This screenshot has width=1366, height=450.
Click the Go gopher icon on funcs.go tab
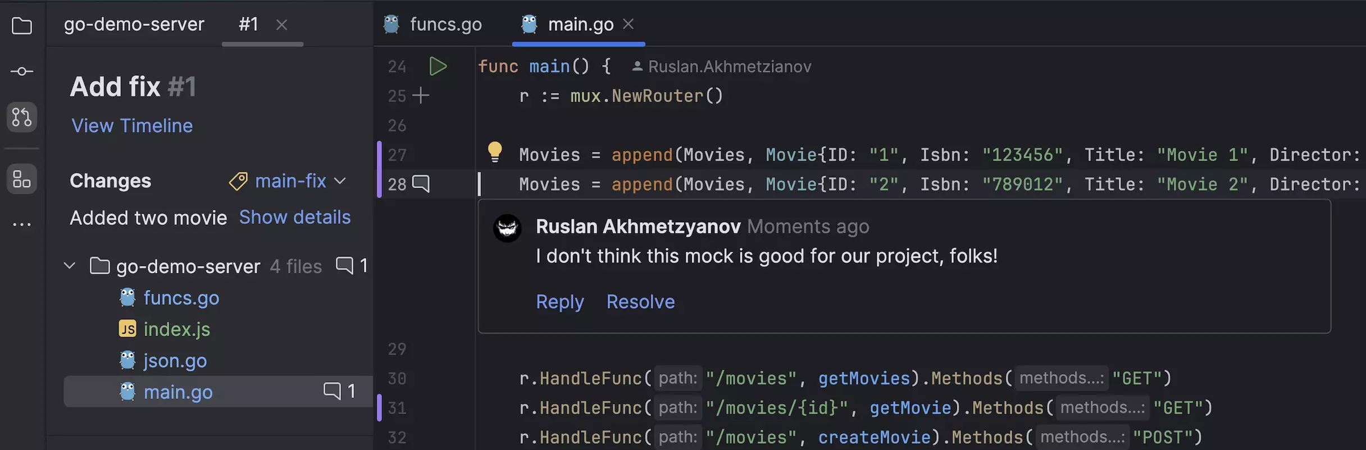391,24
